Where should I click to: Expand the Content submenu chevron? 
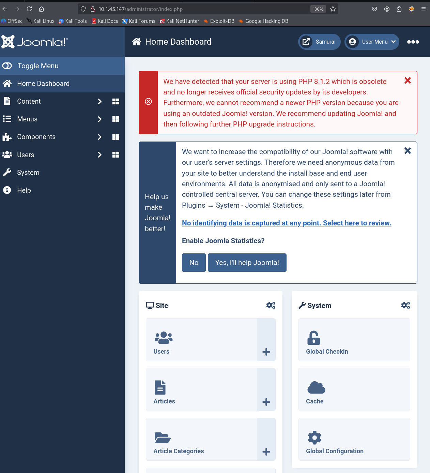tap(99, 102)
